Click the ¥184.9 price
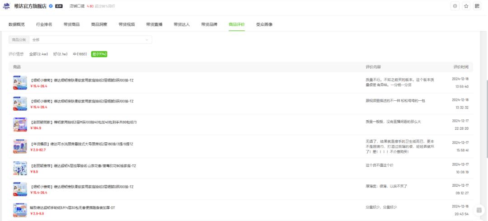 [36, 128]
